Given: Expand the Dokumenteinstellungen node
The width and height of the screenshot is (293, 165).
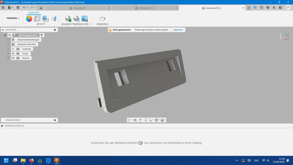Looking at the screenshot, I should point(8,40).
